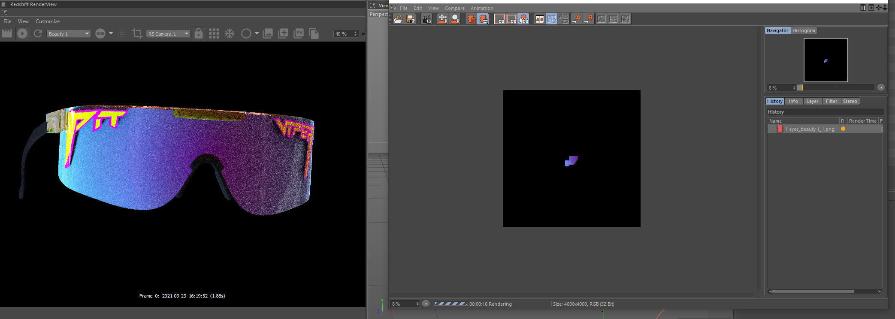Click the refresh render icon in RenderView

pos(38,33)
